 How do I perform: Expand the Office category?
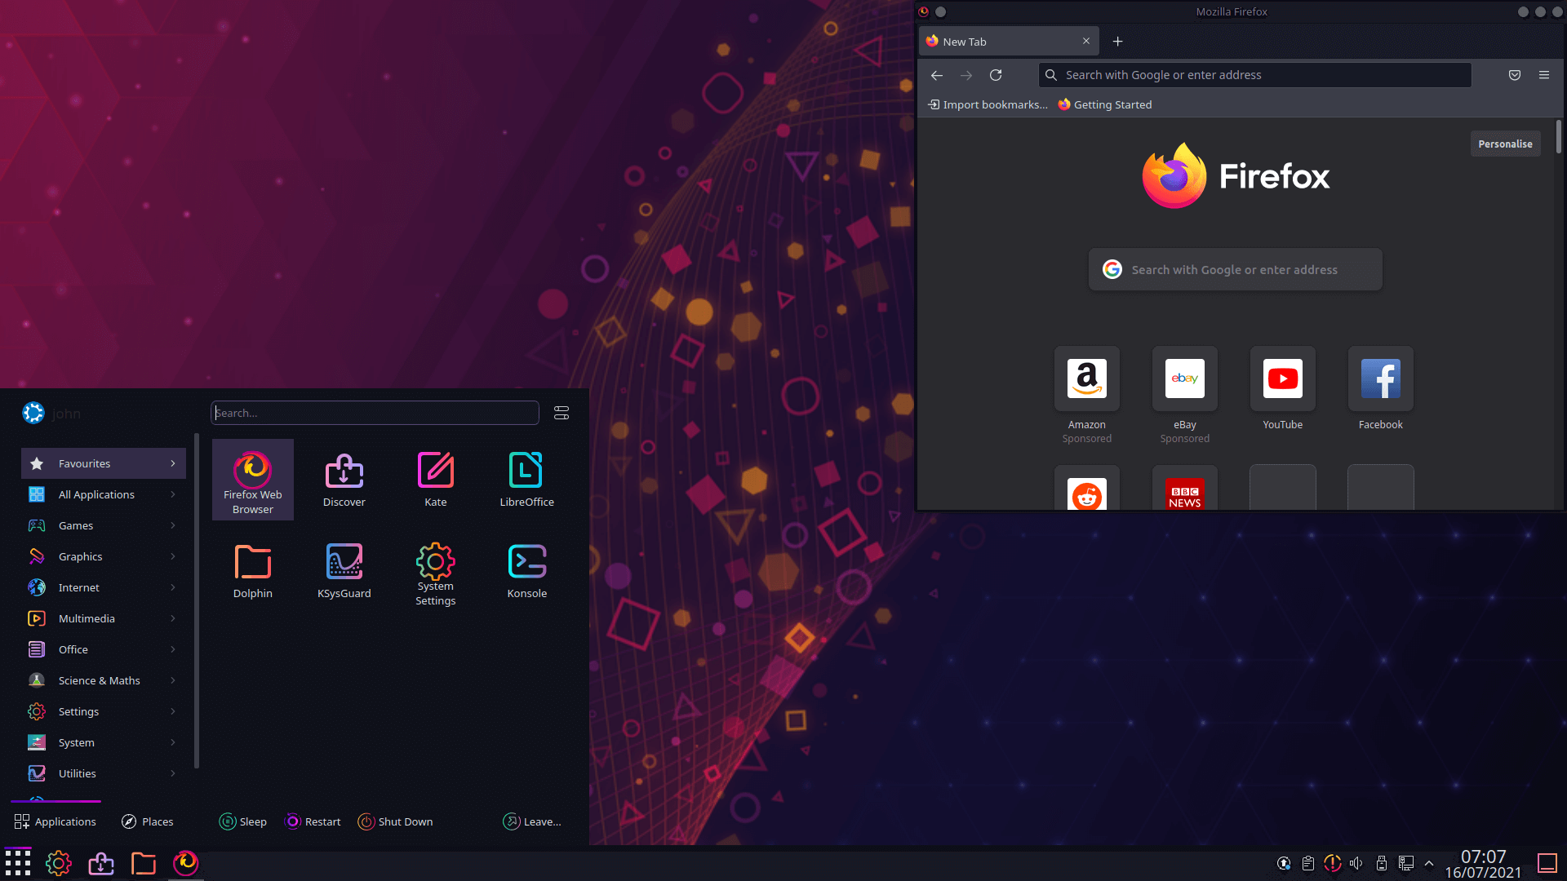pyautogui.click(x=104, y=649)
